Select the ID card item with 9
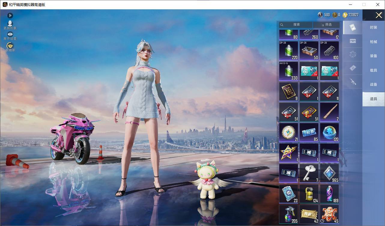The width and height of the screenshot is (385, 226). coord(289,91)
